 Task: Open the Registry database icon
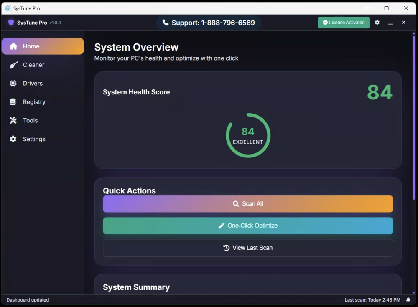point(13,102)
